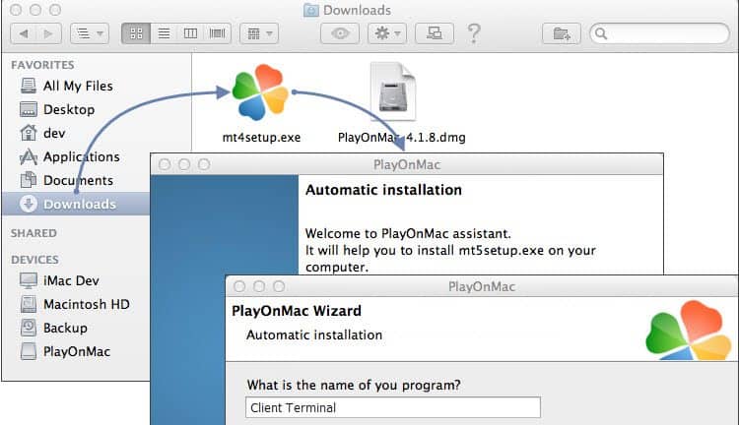Open the item arrangement dropdown
739x425 pixels.
click(x=259, y=33)
